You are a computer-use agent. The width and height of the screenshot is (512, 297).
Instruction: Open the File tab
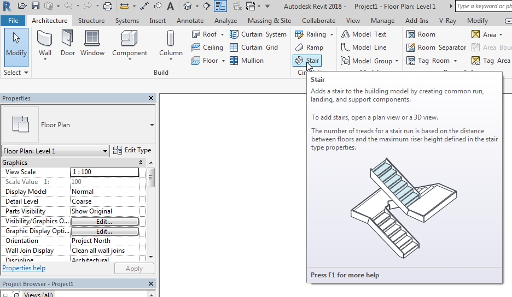(x=13, y=21)
